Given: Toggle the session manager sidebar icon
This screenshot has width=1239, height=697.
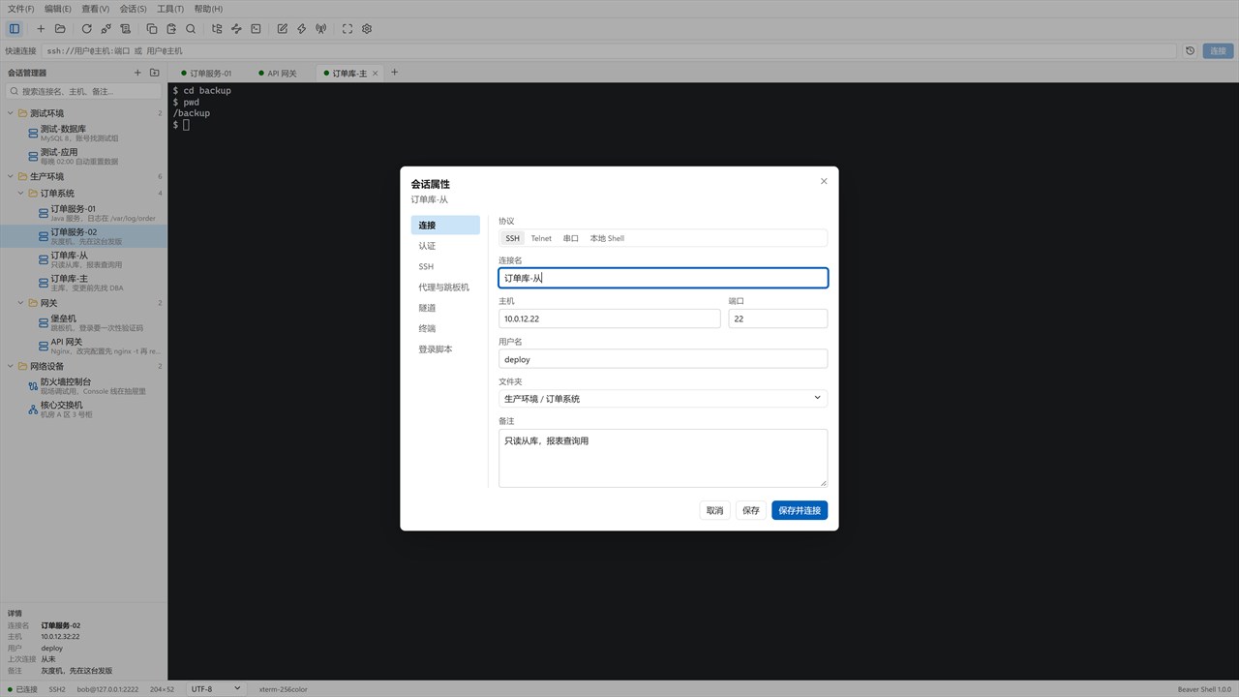Looking at the screenshot, I should point(15,29).
